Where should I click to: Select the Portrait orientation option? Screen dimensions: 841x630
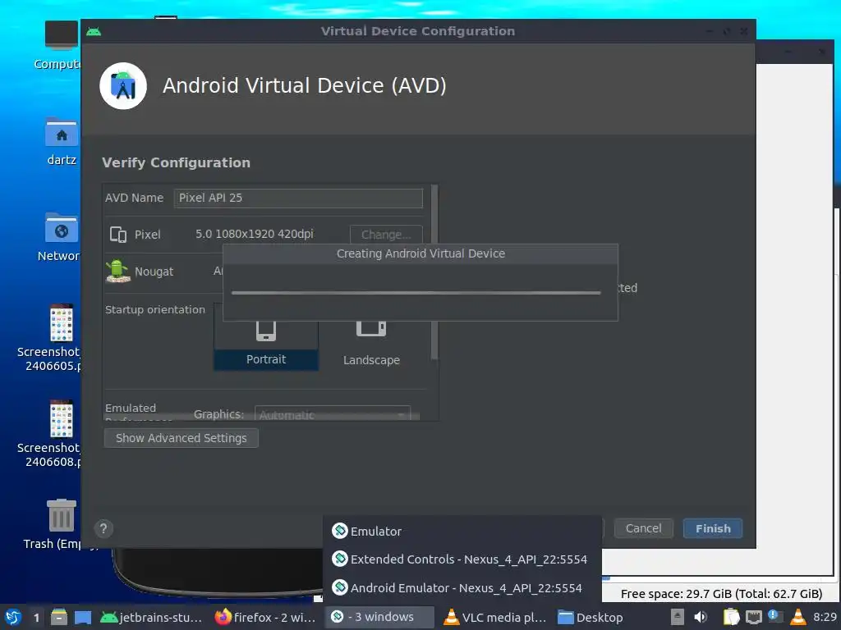(x=266, y=337)
